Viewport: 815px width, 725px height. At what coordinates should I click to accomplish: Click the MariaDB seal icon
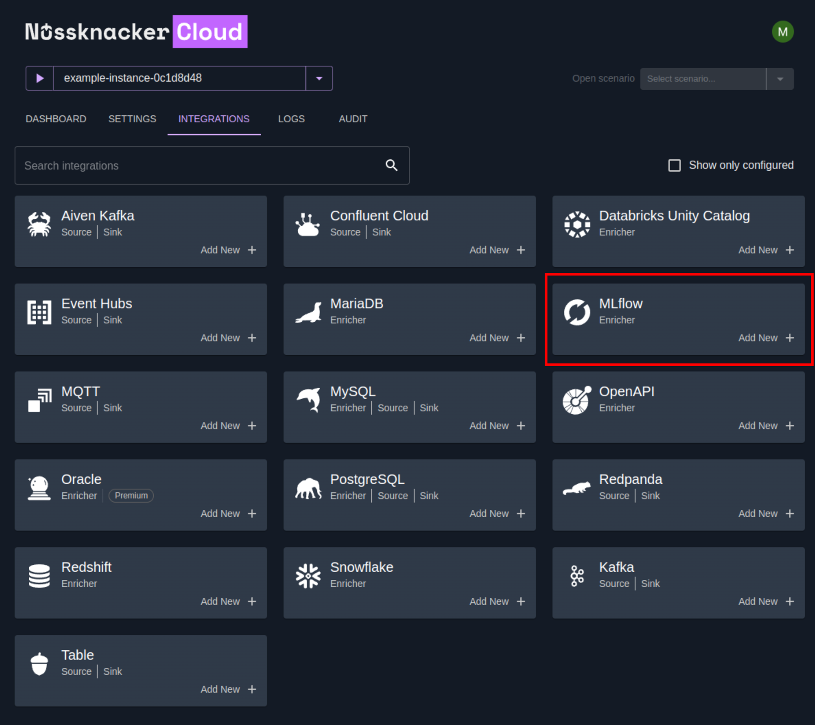tap(308, 313)
